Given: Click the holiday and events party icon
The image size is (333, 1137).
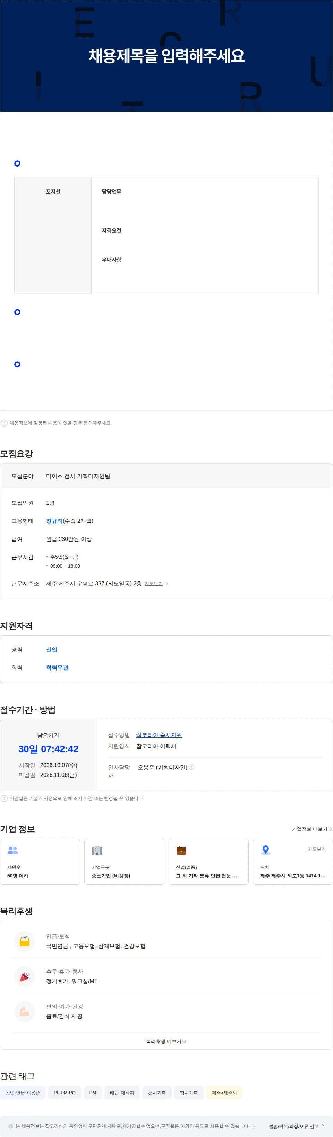Looking at the screenshot, I should pyautogui.click(x=25, y=976).
